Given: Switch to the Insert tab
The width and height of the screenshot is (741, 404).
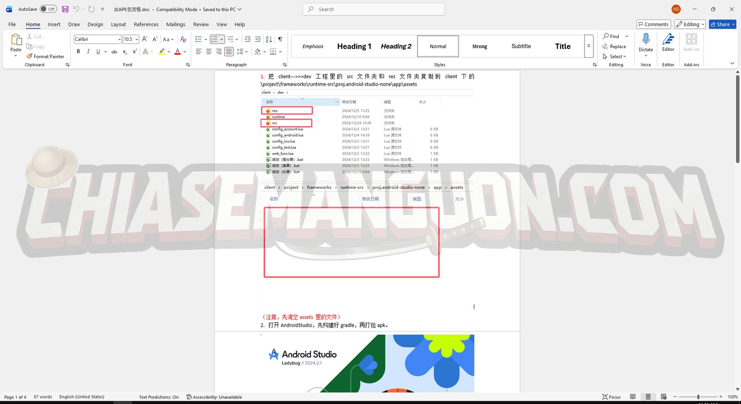Looking at the screenshot, I should coord(54,25).
